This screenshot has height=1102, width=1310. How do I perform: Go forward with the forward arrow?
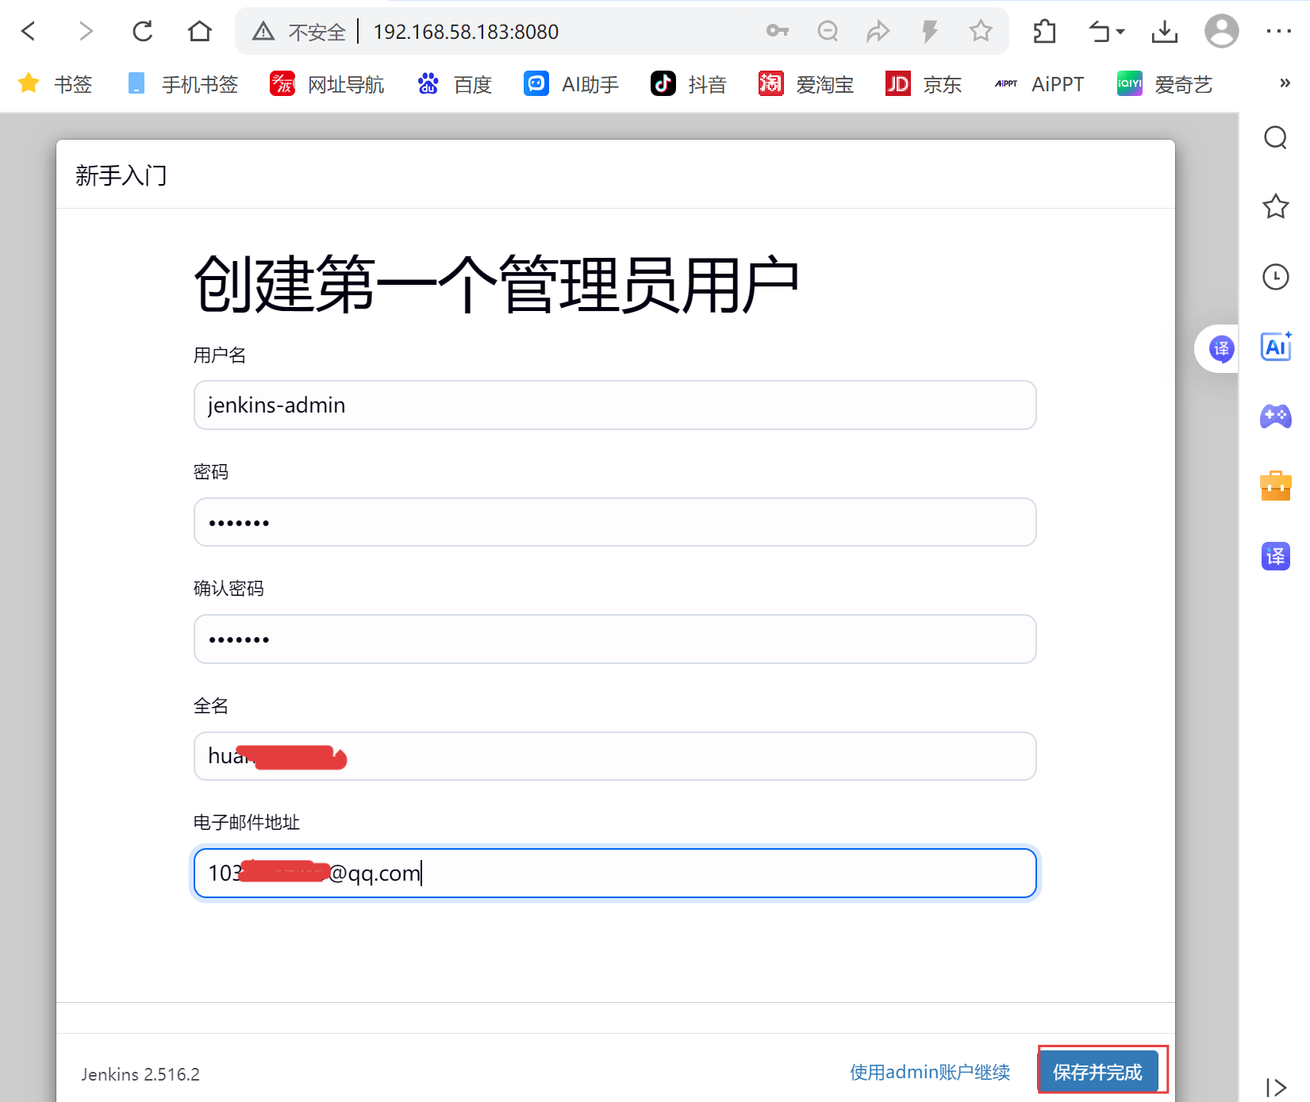(x=86, y=32)
